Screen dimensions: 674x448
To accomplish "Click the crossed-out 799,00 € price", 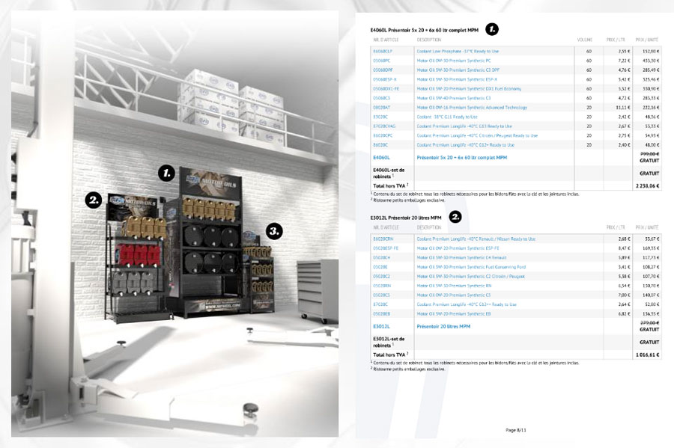I will pos(649,153).
